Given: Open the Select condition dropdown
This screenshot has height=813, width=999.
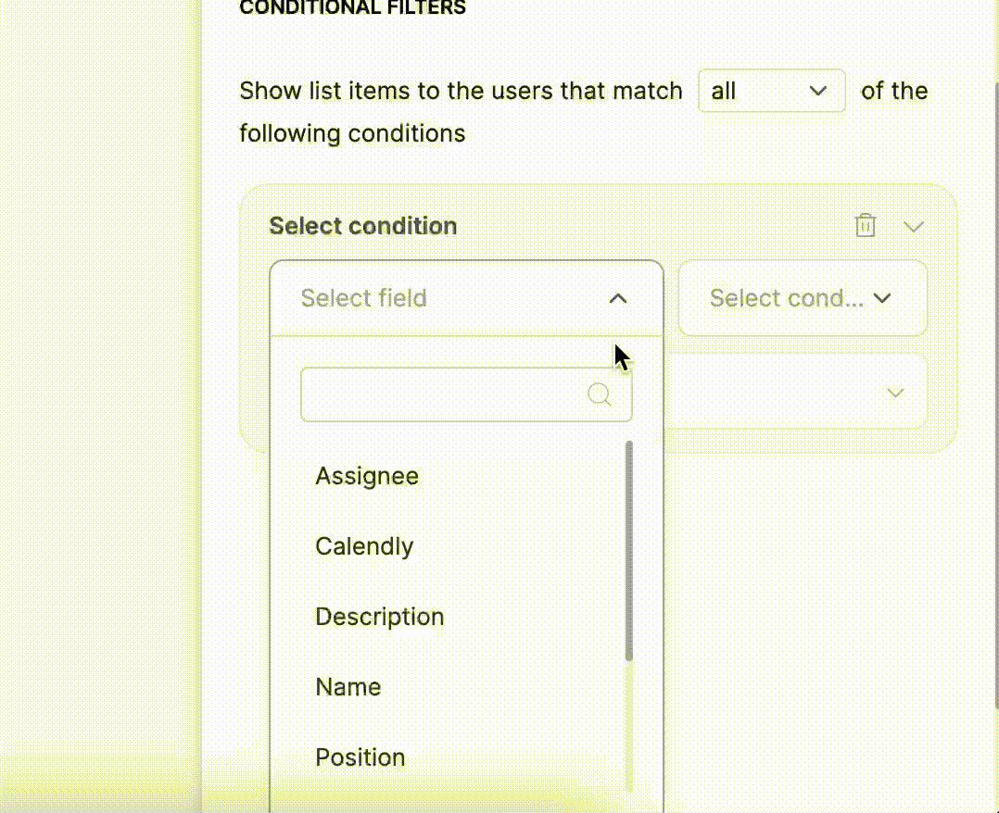Looking at the screenshot, I should pos(802,298).
